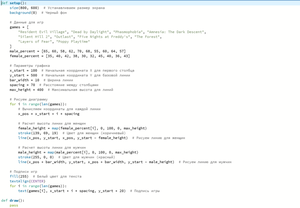Click the string "Layers of Fear"
Viewport: 300px width, 208px height.
pyautogui.click(x=35, y=42)
